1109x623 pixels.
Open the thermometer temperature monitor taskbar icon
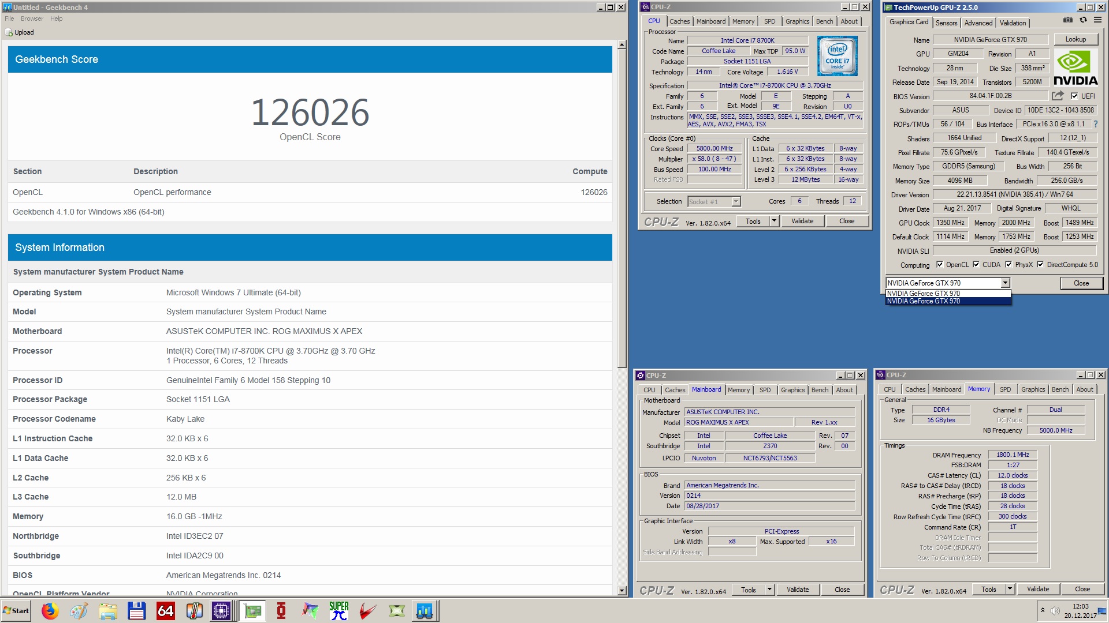pos(195,611)
